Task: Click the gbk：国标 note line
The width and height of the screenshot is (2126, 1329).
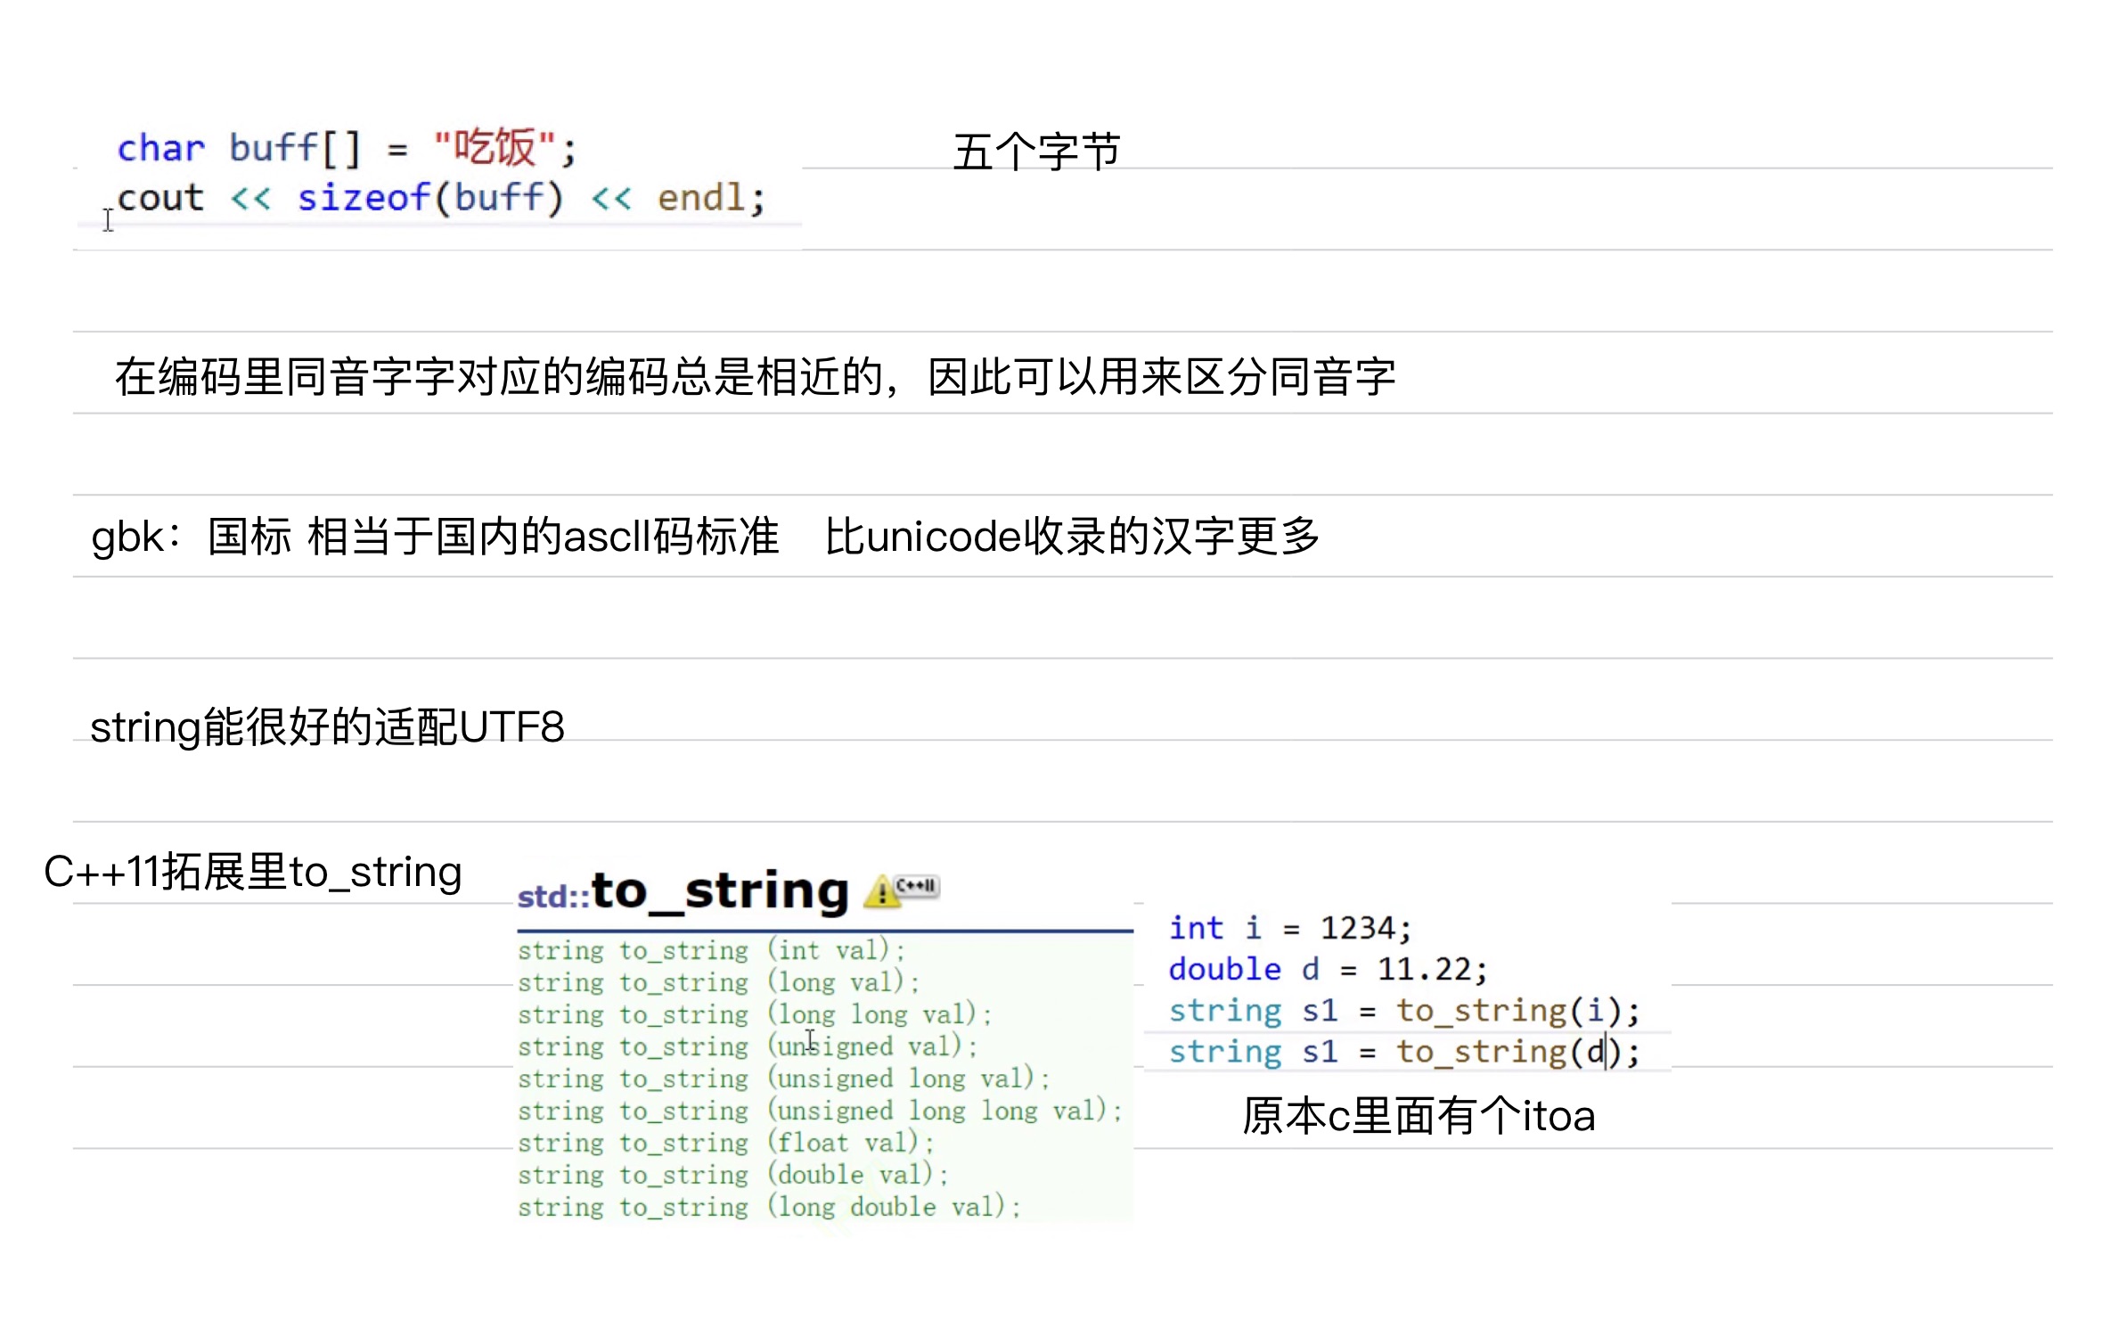Action: pos(435,537)
